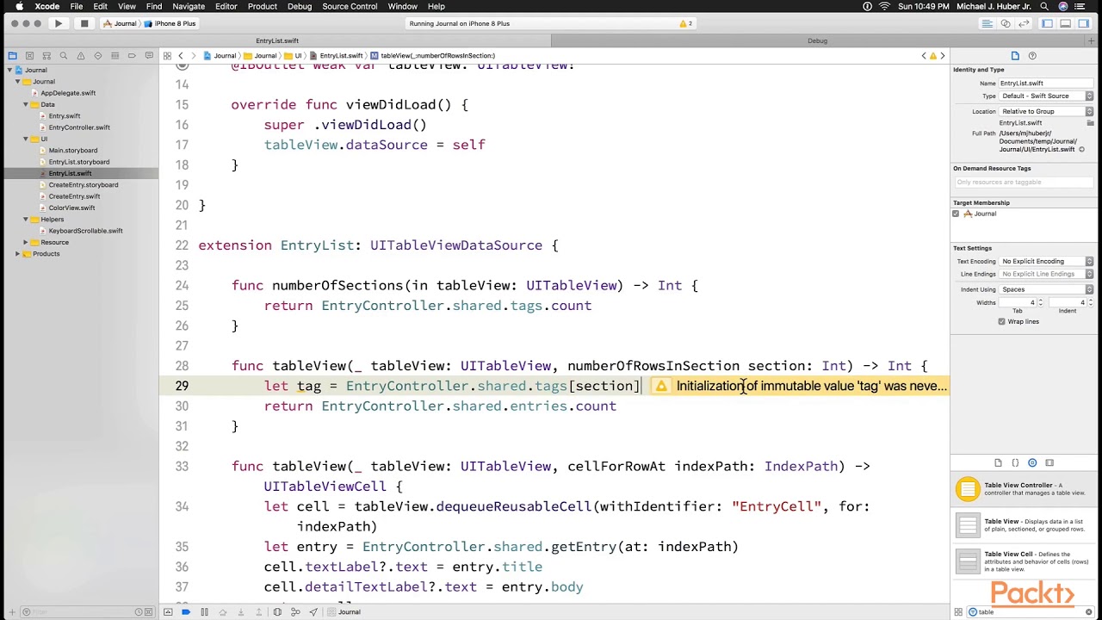Open the Issue navigator warning-triangle icon
1102x620 pixels.
point(81,55)
